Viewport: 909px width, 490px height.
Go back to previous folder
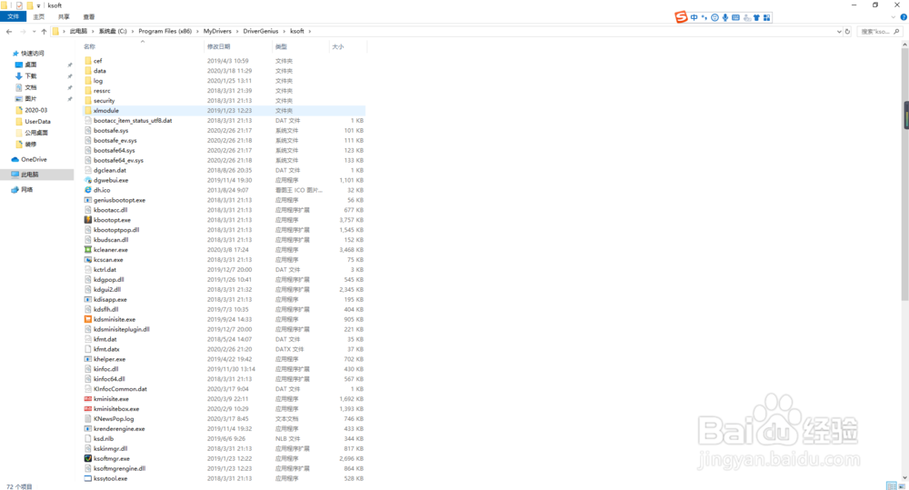tap(9, 31)
